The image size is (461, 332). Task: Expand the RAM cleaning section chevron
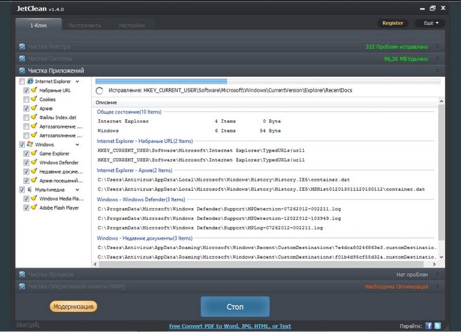point(437,286)
